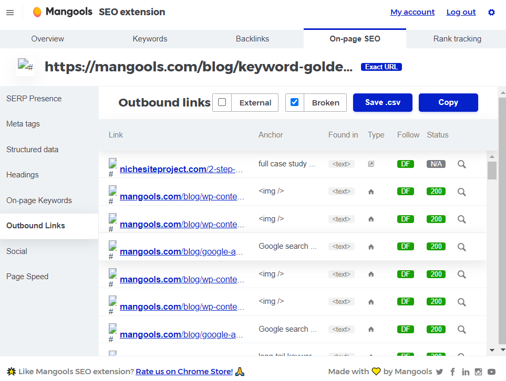The image size is (506, 381).
Task: Click the truncated page URL heading
Action: (x=199, y=67)
